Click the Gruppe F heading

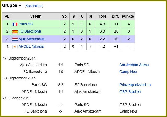(x=11, y=5)
